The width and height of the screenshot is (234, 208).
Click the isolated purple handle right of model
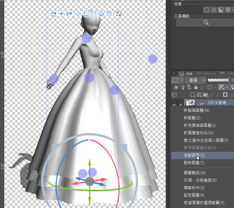153,59
